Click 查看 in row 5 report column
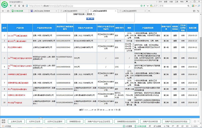Image resolution: width=202 pixels, height=128 pixels. pos(175,67)
